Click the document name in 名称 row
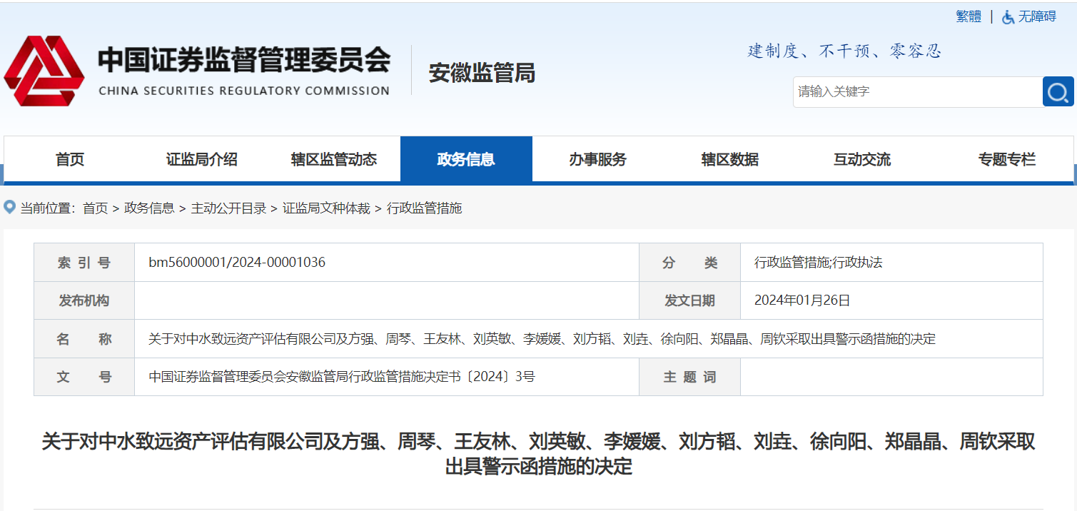 click(542, 339)
